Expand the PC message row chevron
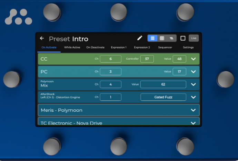The height and width of the screenshot is (161, 238). tap(193, 72)
